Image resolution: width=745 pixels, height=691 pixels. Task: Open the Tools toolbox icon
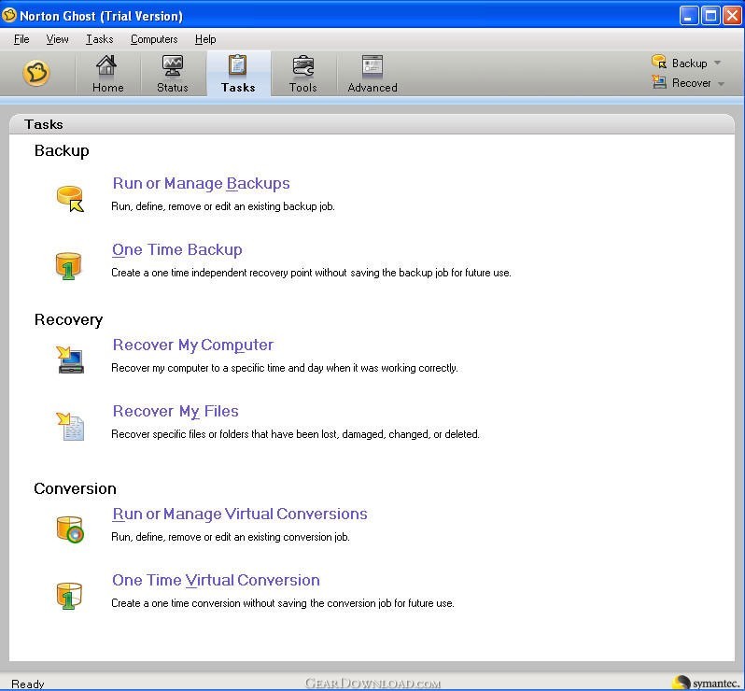(303, 65)
